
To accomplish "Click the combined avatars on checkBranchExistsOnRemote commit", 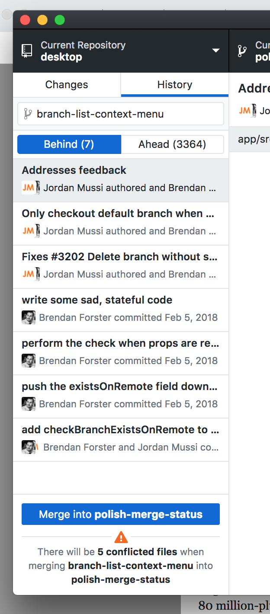I will tap(29, 447).
